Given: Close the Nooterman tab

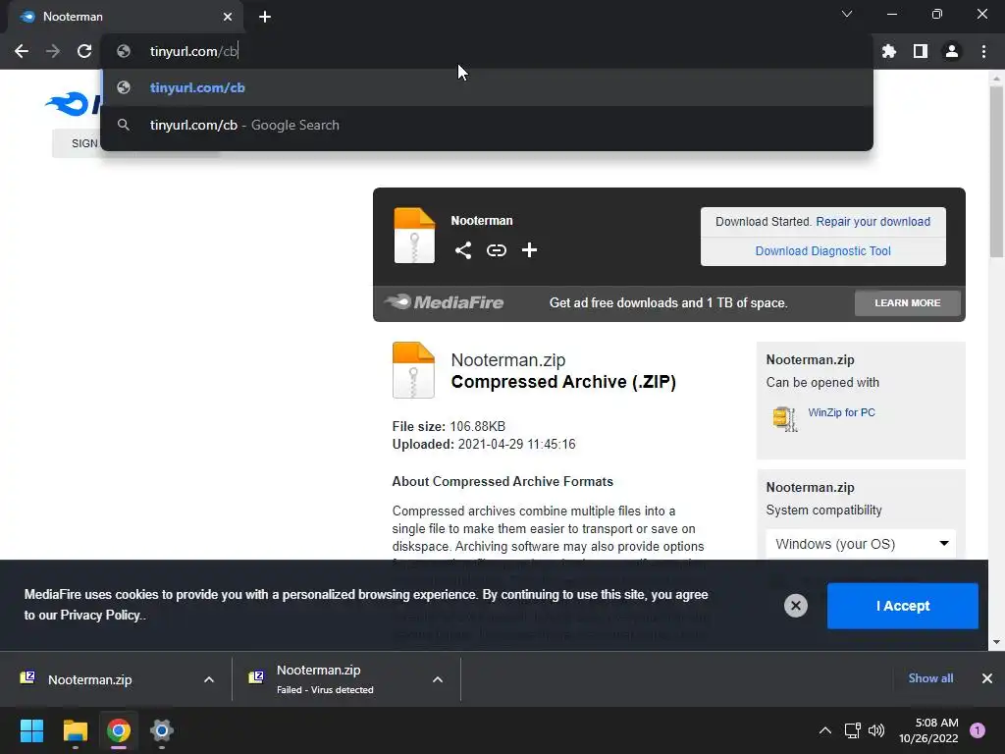Looking at the screenshot, I should [x=228, y=17].
